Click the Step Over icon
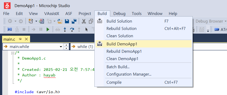Screen dimensions: 227x95 click(x=72, y=29)
